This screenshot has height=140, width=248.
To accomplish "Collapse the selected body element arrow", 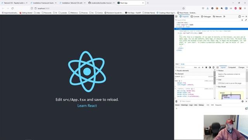I will (177, 29).
